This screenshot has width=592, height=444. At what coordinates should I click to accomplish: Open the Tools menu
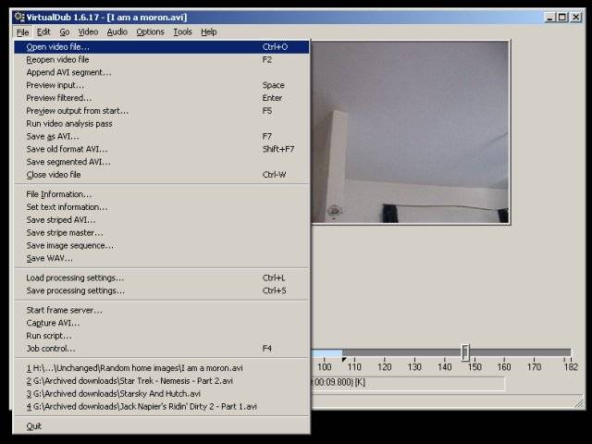(x=182, y=31)
